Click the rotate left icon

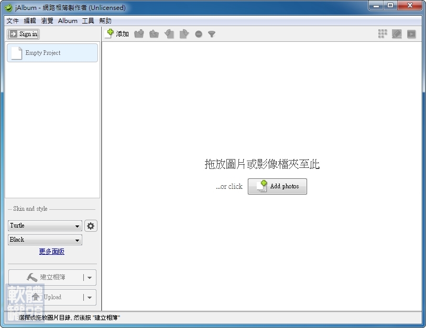coord(169,34)
